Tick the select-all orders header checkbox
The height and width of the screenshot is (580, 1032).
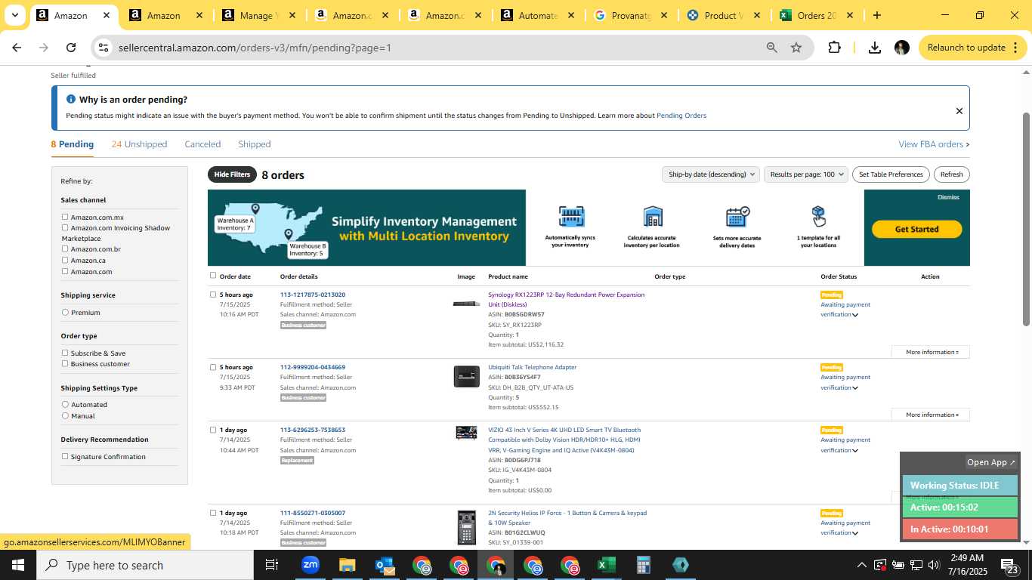click(x=213, y=276)
